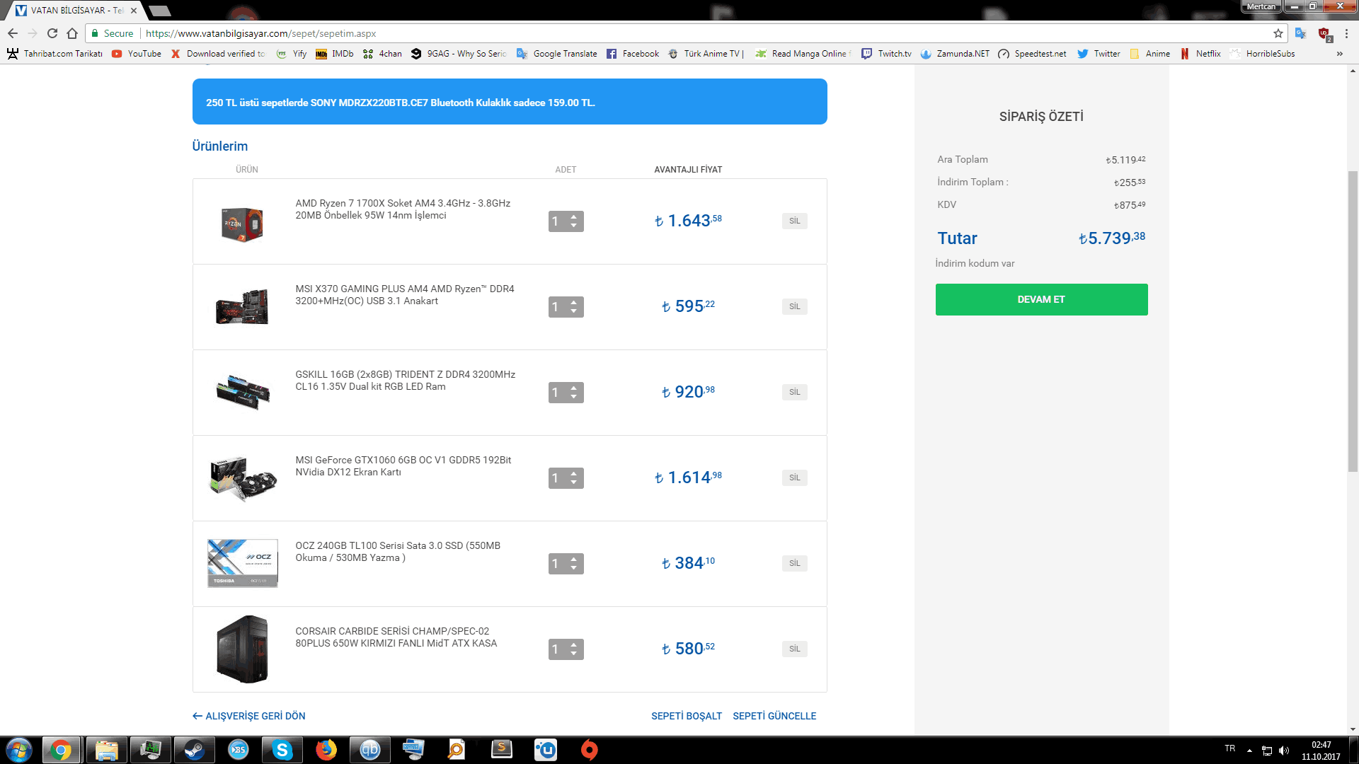Open Twitter bookmark
The height and width of the screenshot is (764, 1359).
(x=1099, y=54)
